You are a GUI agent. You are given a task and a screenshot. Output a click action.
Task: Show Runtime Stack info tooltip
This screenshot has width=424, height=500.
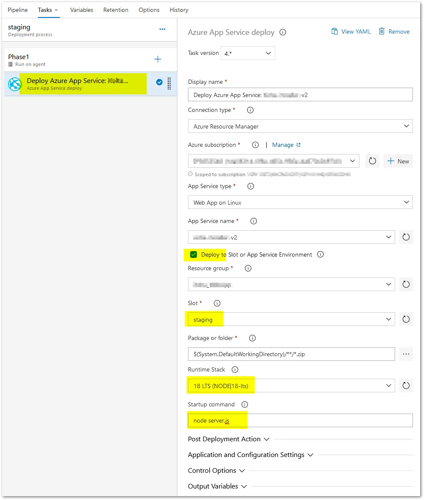[x=235, y=370]
